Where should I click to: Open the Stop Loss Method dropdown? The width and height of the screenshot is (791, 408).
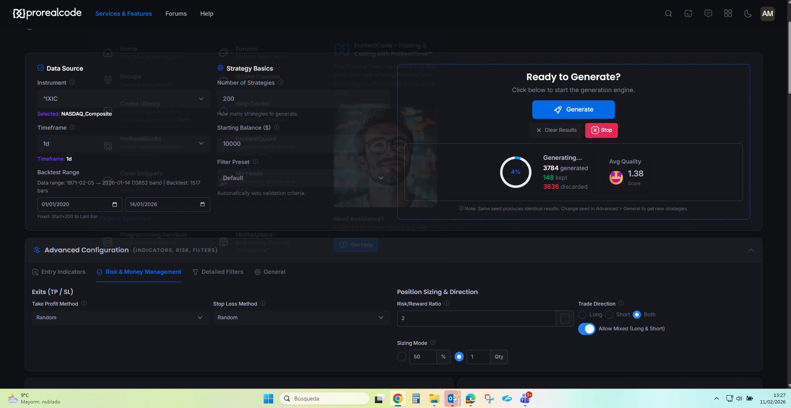tap(301, 318)
